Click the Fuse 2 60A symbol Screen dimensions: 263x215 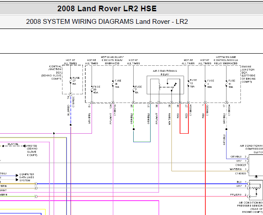[205, 83]
